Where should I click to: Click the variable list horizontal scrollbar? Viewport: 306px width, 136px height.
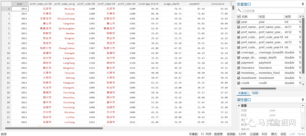(258, 88)
